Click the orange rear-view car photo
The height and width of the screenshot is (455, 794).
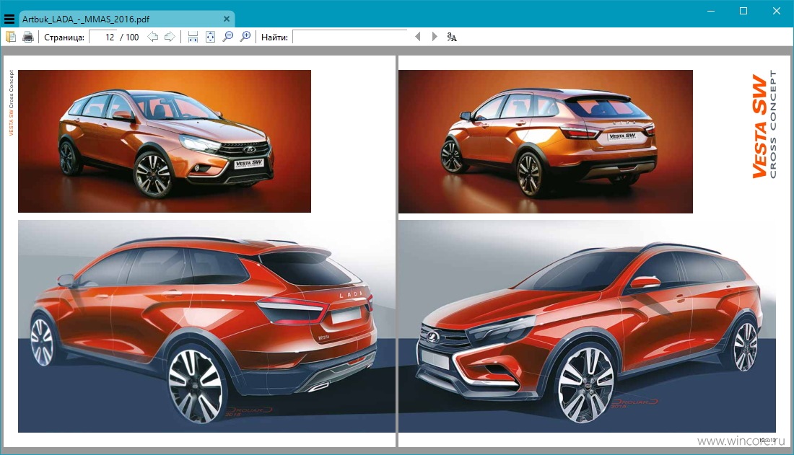pyautogui.click(x=546, y=142)
